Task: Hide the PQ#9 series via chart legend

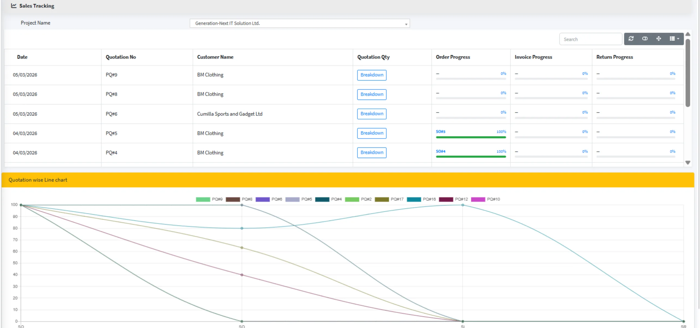Action: tap(210, 199)
